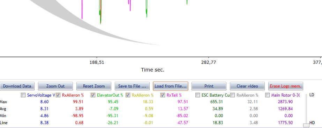Uncheck the RxTail % checkbox

coord(163,95)
